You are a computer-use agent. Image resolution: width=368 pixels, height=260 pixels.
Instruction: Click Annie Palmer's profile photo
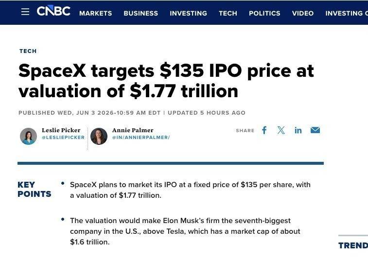tap(99, 136)
